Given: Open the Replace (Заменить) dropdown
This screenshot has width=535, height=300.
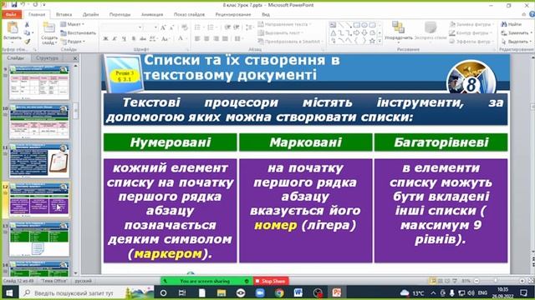Looking at the screenshot, I should (x=517, y=33).
